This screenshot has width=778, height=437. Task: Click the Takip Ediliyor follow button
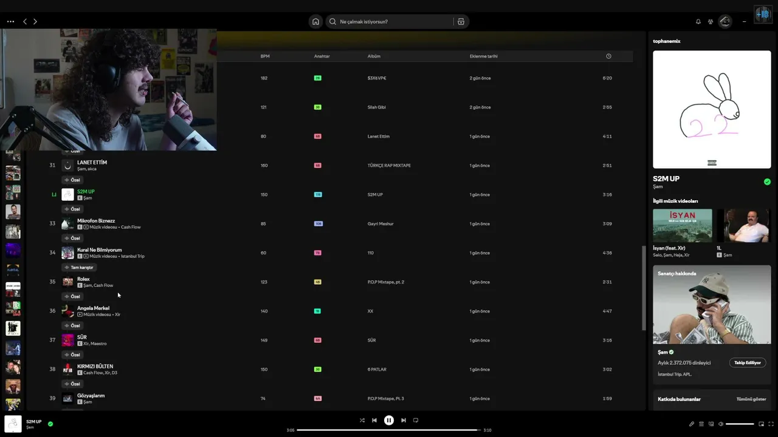(748, 362)
